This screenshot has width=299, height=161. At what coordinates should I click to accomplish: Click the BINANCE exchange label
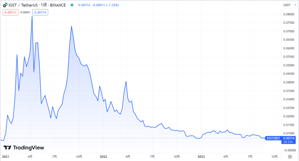coord(58,5)
